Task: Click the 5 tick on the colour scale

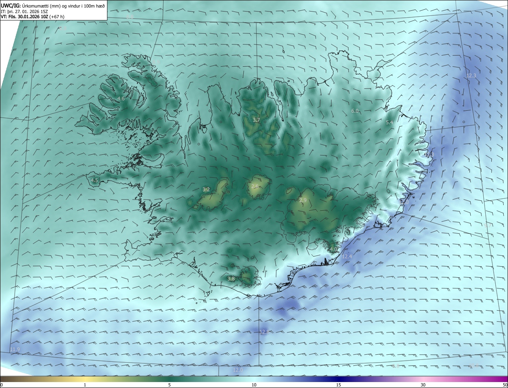Action: pos(169,385)
